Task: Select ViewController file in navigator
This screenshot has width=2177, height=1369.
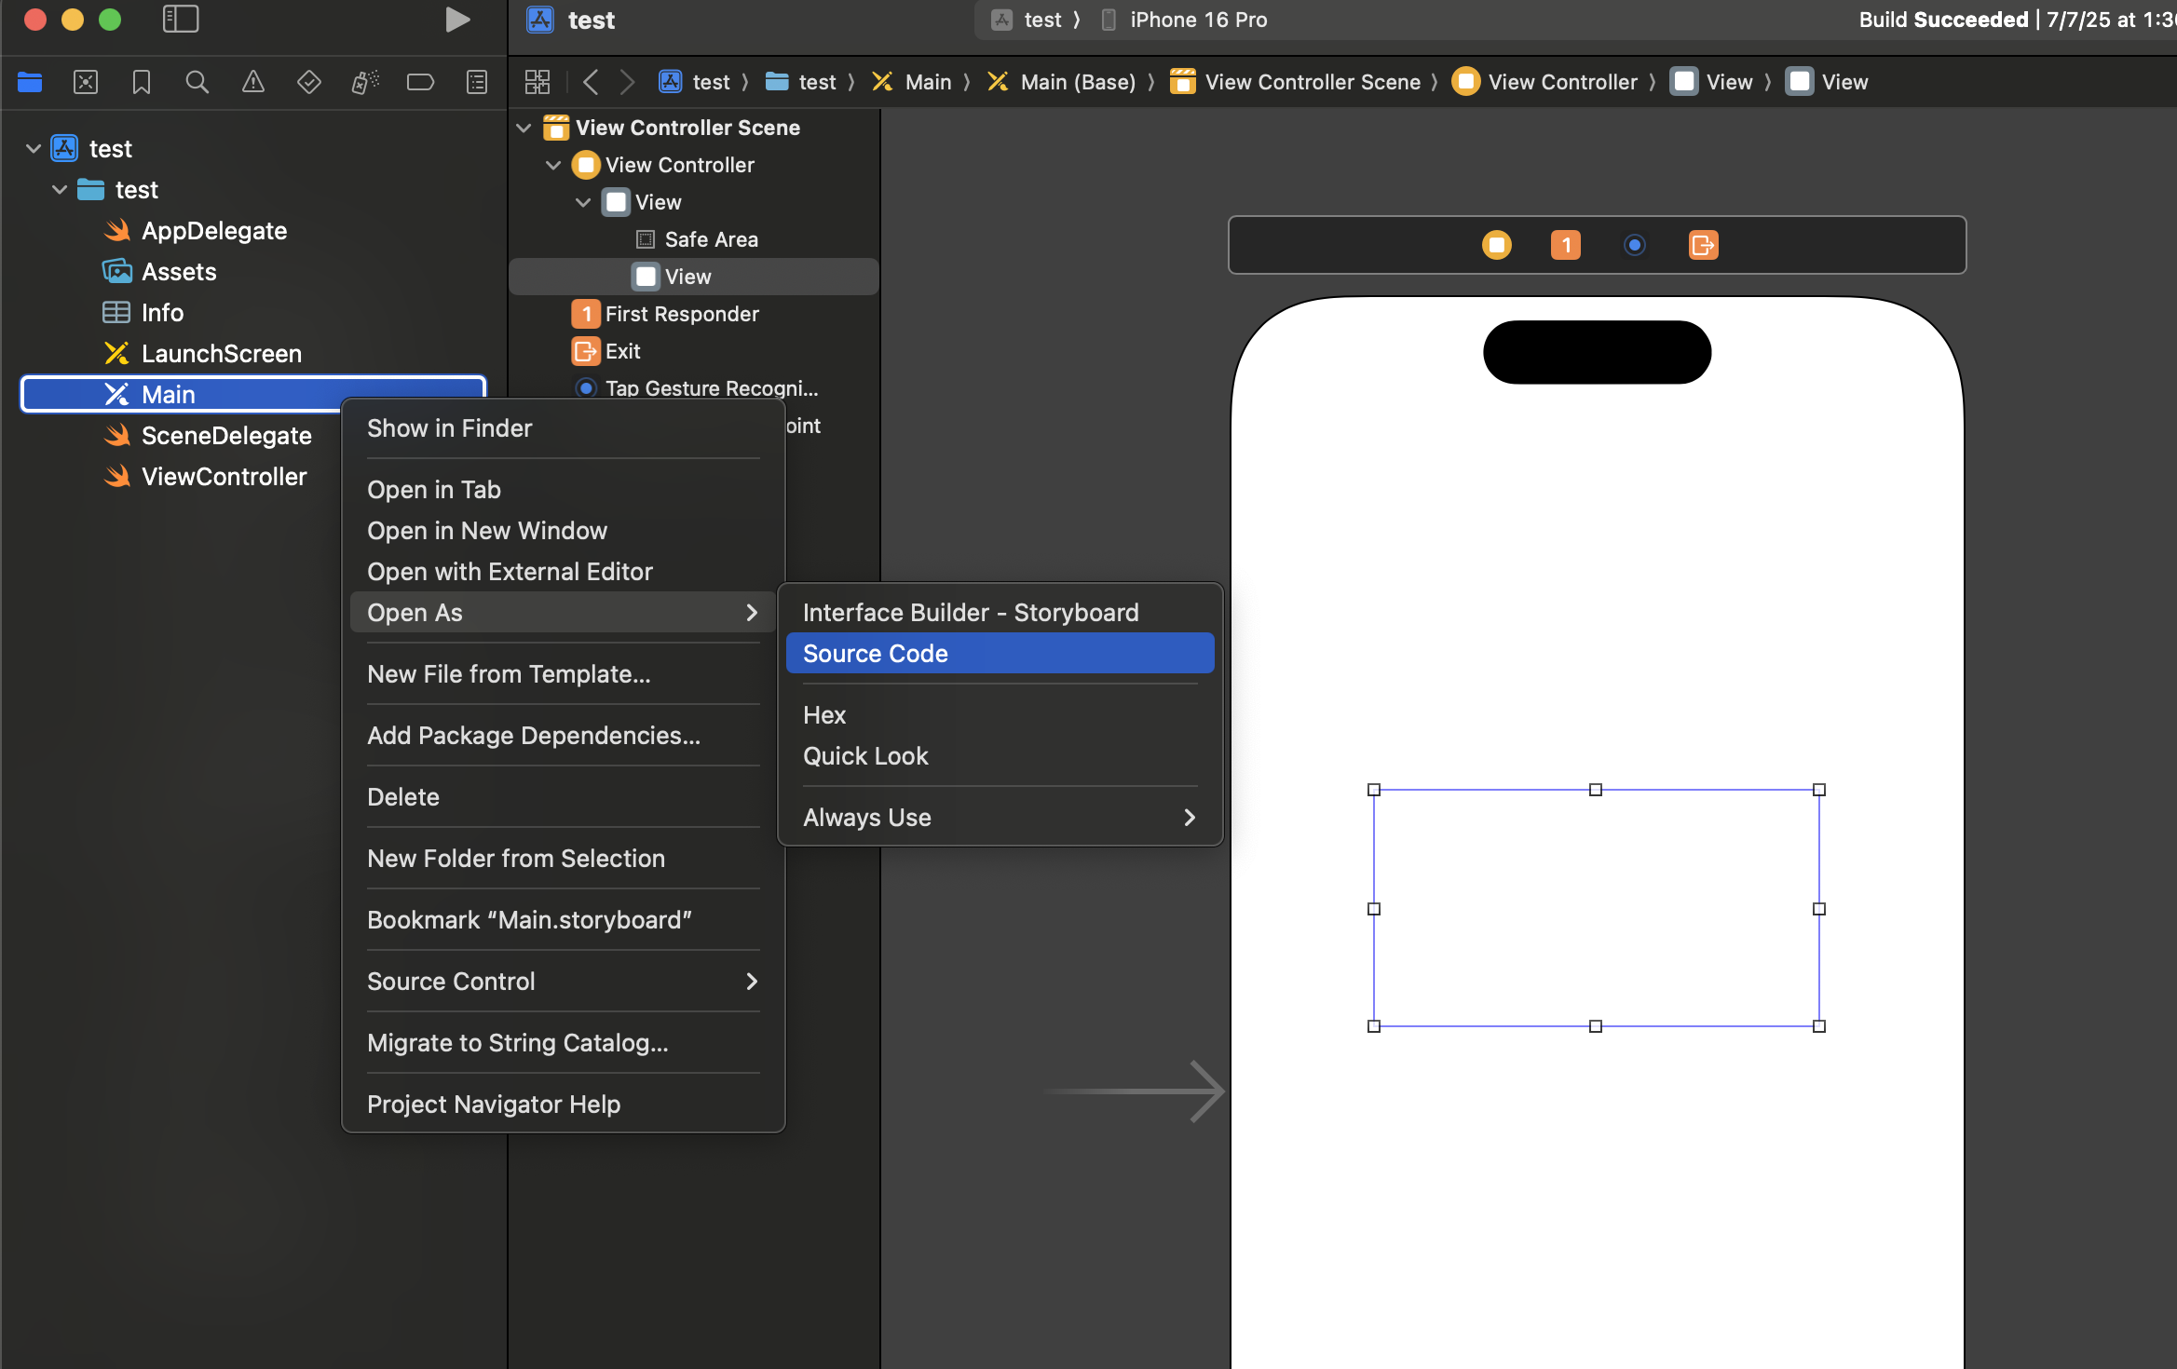Action: 224,477
